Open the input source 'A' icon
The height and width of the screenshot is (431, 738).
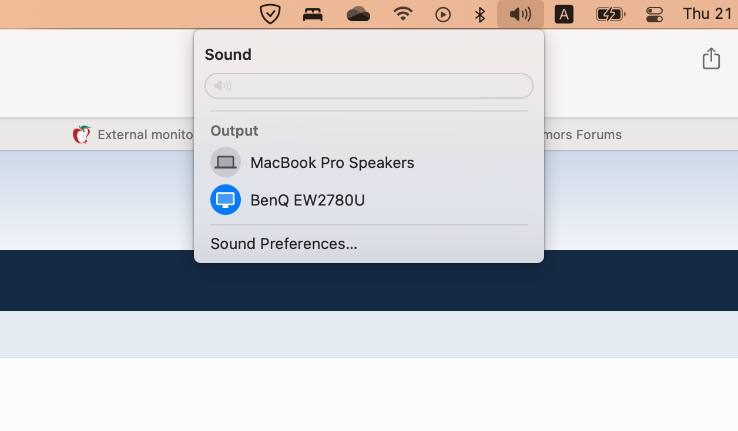point(563,15)
